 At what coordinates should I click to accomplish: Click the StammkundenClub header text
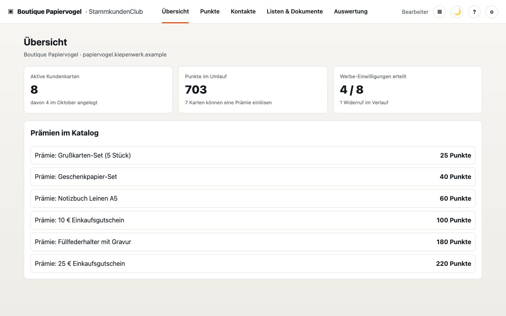(x=116, y=11)
